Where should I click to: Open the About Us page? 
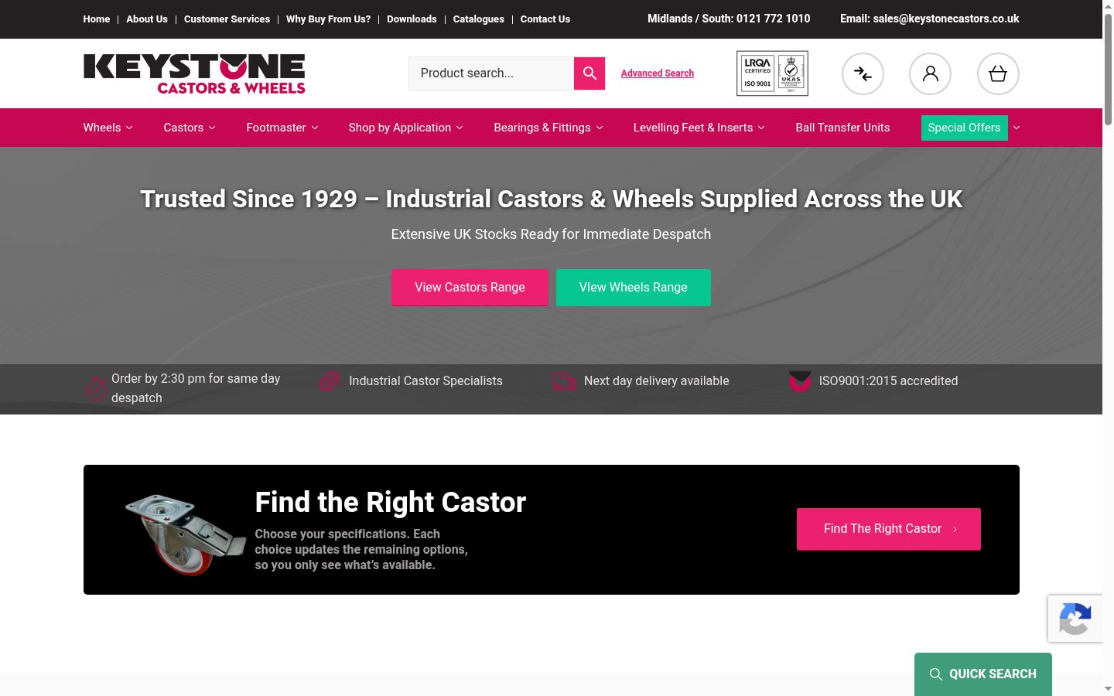point(147,19)
